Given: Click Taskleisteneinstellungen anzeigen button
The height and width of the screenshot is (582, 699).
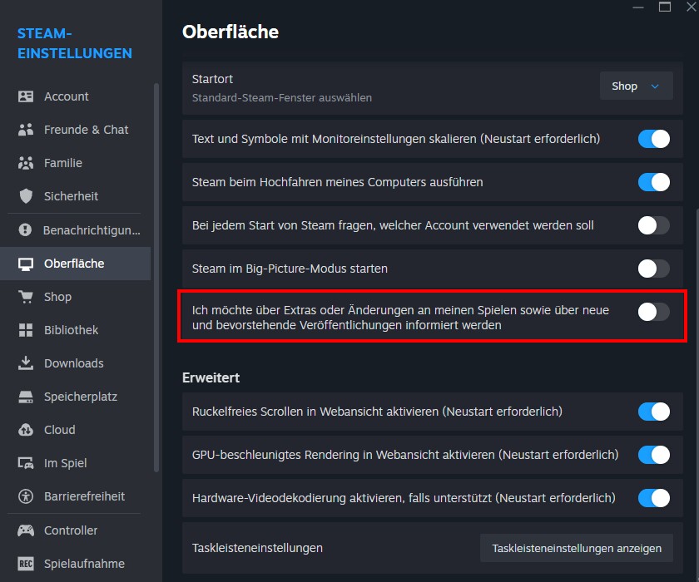Looking at the screenshot, I should (577, 548).
